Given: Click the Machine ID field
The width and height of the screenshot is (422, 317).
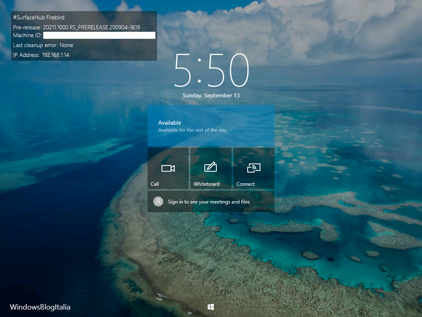Looking at the screenshot, I should click(x=99, y=35).
